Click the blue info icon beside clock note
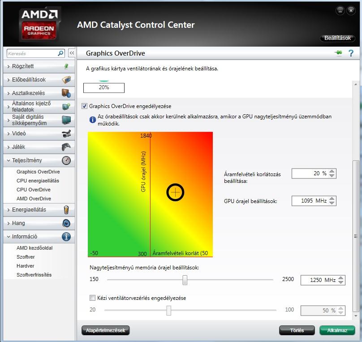 (x=93, y=120)
